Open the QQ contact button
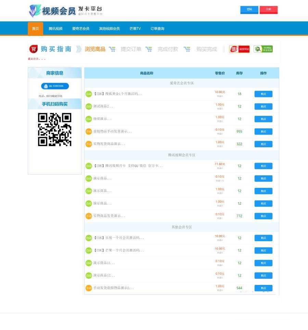 (x=55, y=86)
